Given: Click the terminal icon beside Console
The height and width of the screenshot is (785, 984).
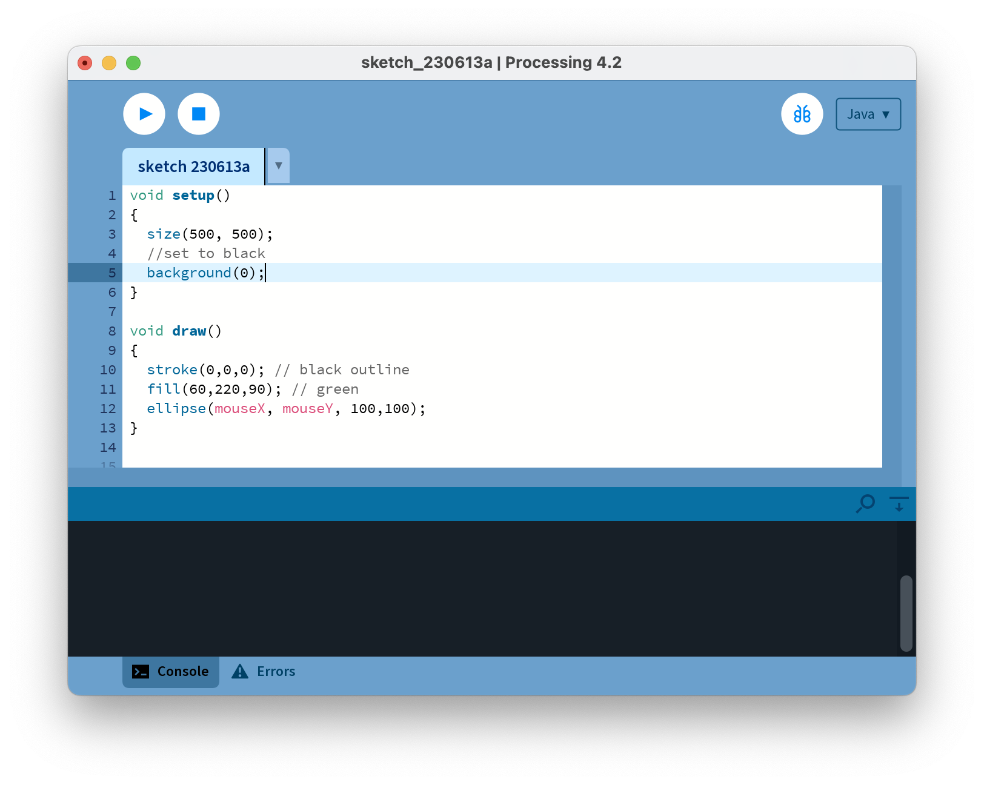Looking at the screenshot, I should [141, 672].
